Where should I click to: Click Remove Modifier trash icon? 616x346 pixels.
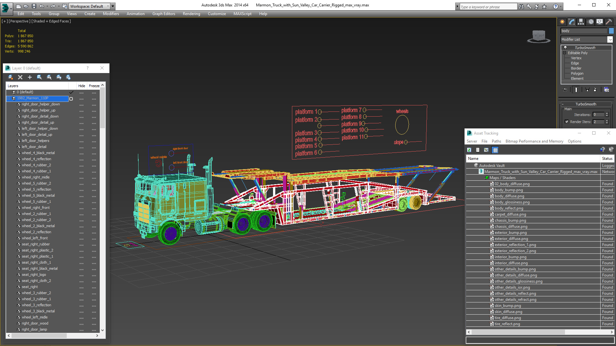595,90
